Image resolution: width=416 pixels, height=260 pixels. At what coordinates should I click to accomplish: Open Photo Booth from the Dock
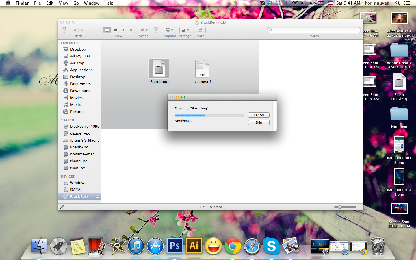click(x=97, y=246)
